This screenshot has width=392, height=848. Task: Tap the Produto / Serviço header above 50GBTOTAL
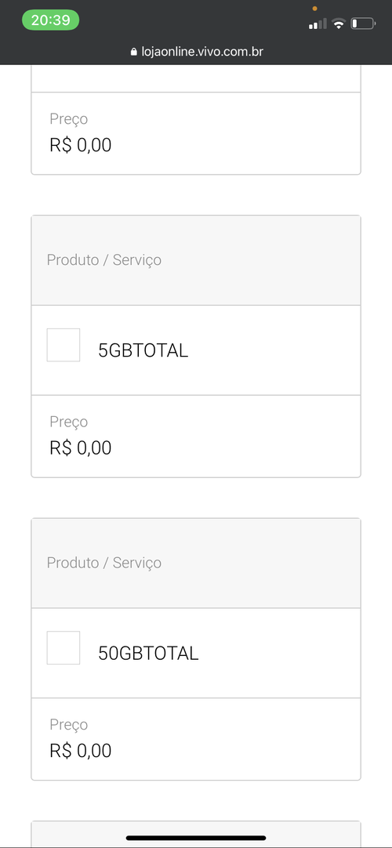tap(103, 563)
